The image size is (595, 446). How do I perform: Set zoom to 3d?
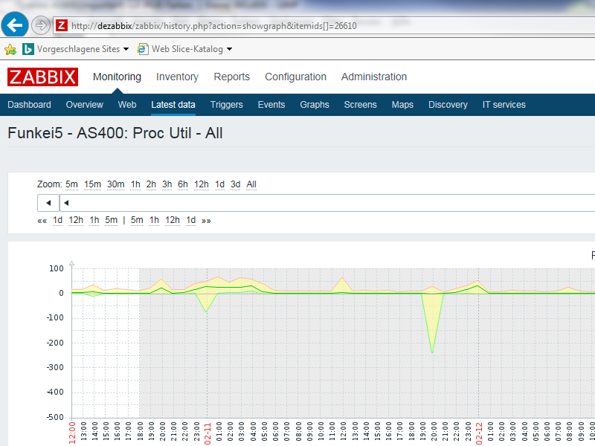[236, 184]
